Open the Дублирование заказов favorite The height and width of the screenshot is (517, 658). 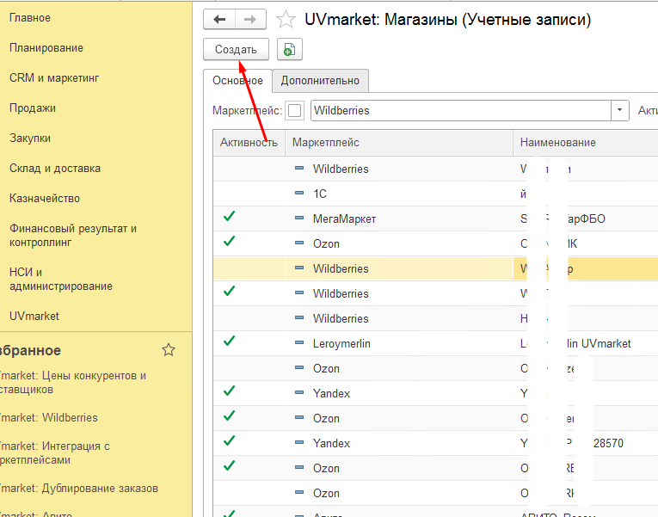[79, 488]
